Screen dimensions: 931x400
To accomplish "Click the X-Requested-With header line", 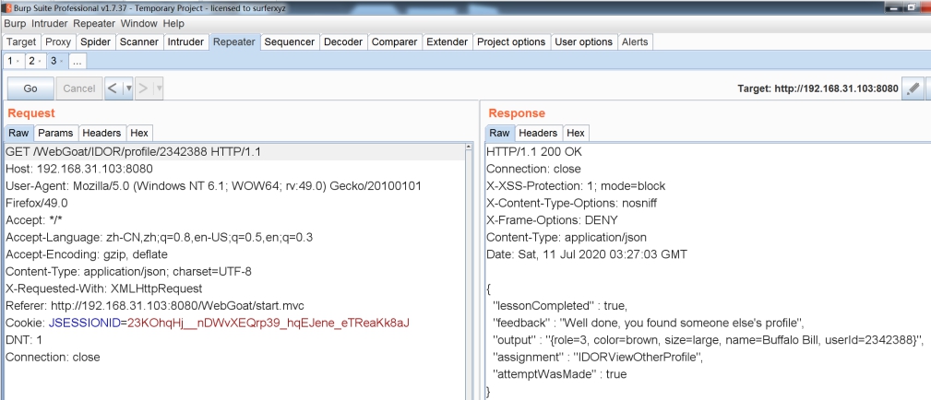I will click(104, 289).
